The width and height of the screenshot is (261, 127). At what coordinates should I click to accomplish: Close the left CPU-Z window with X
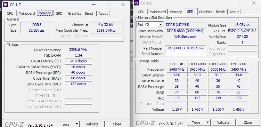point(123,4)
